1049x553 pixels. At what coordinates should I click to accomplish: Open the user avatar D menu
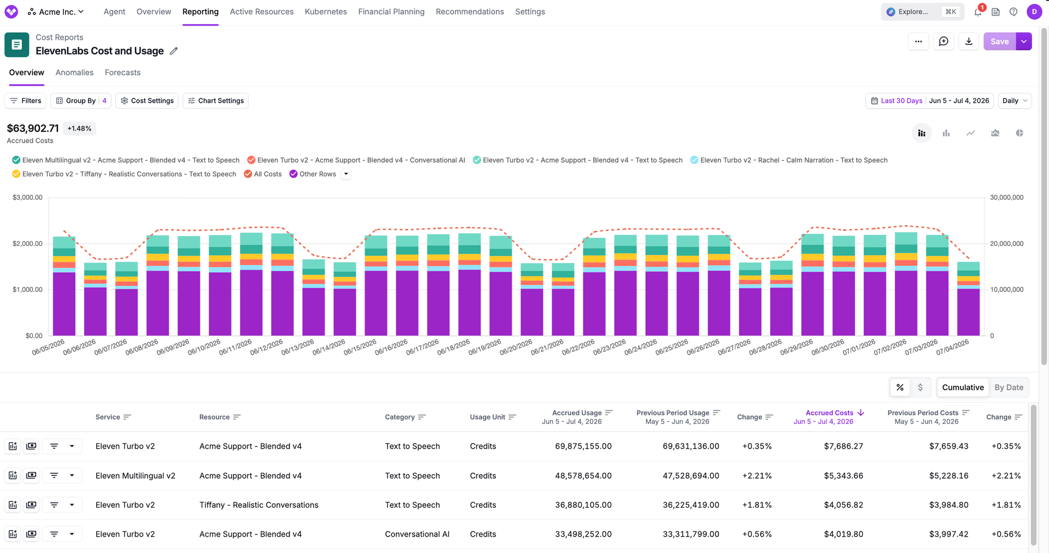(1034, 11)
